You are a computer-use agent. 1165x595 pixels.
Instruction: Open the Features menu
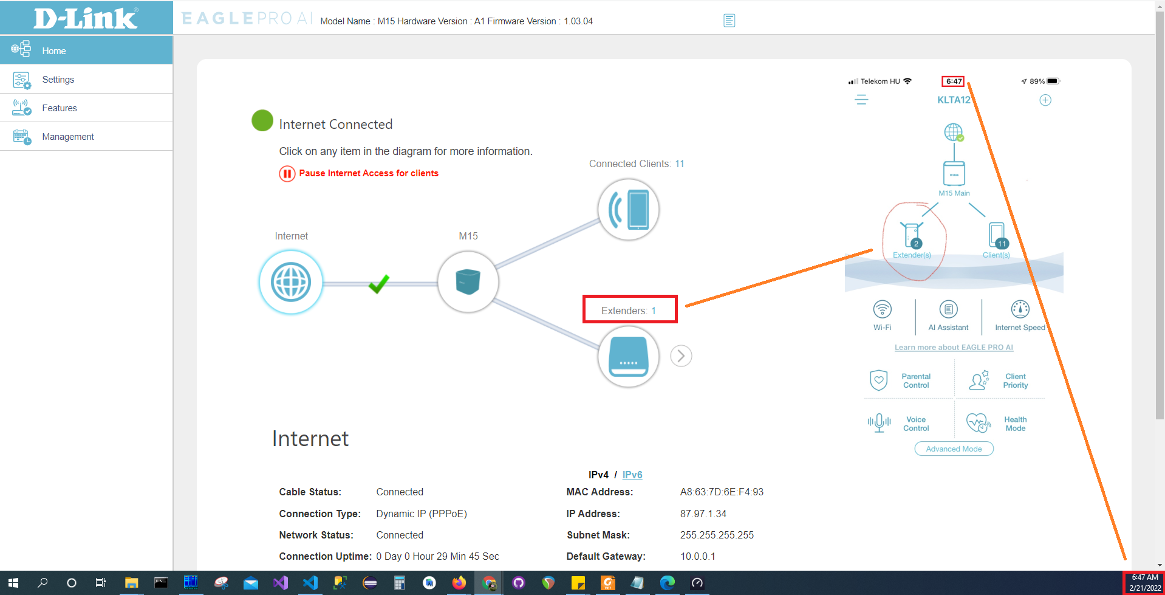point(86,108)
